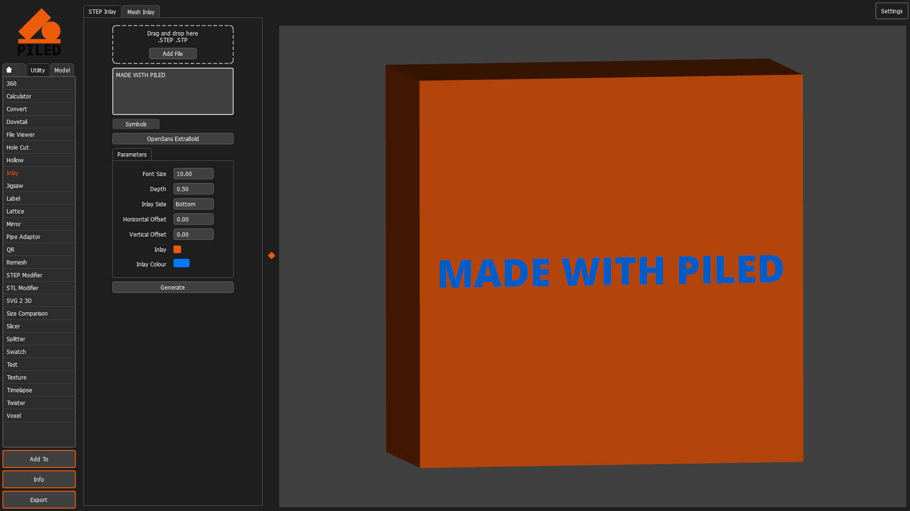Open the Symbols picker
The width and height of the screenshot is (910, 511).
136,124
